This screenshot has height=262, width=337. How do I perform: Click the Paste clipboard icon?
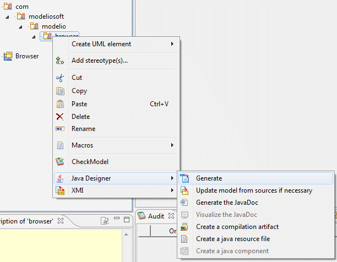(60, 104)
